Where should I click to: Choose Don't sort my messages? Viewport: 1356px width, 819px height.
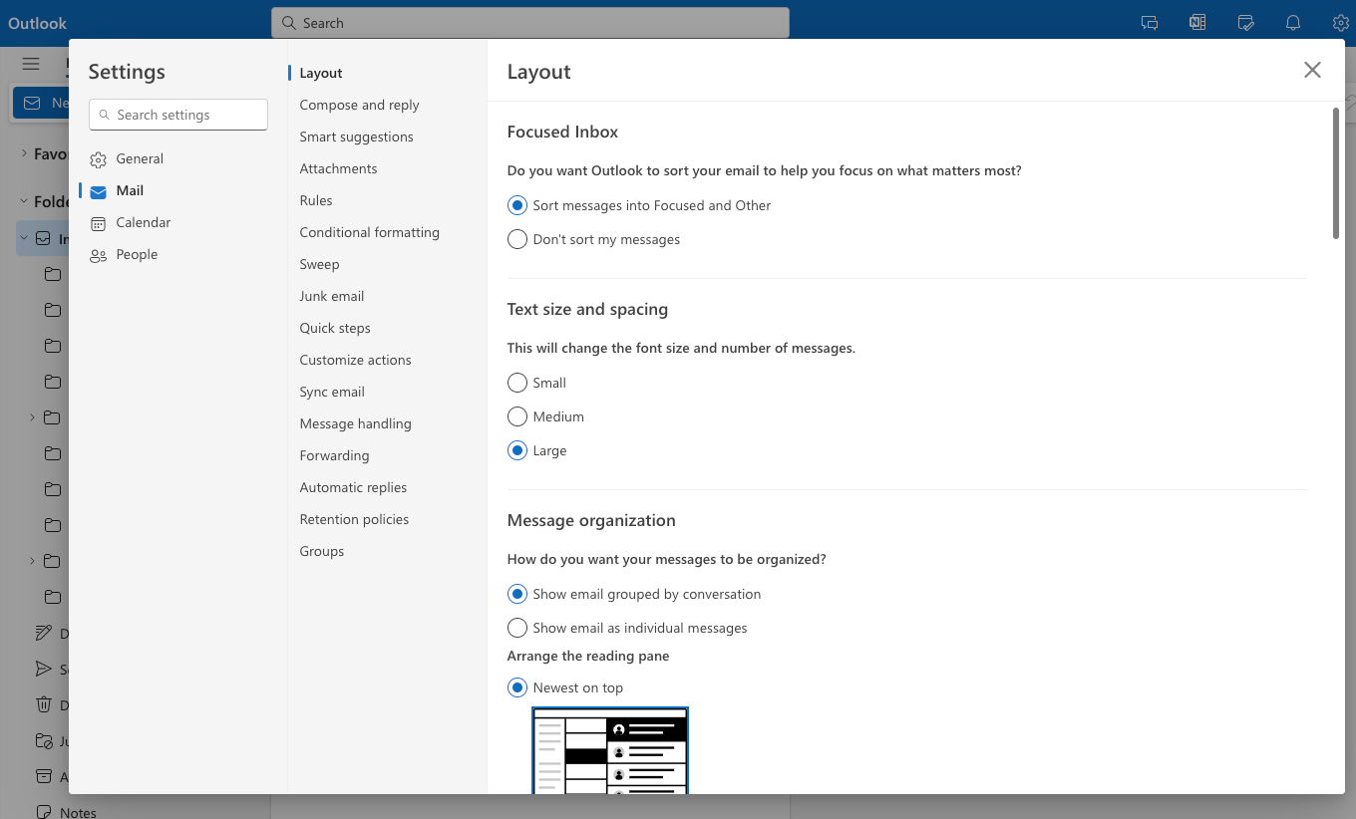(517, 239)
